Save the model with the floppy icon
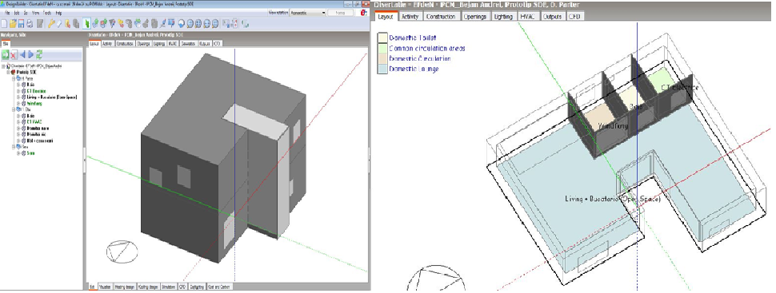The width and height of the screenshot is (776, 293). point(22,24)
